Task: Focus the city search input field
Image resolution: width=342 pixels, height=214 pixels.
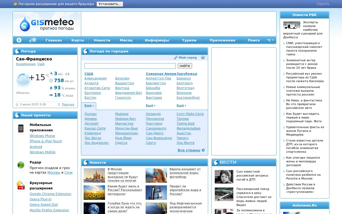Action: coord(130,66)
